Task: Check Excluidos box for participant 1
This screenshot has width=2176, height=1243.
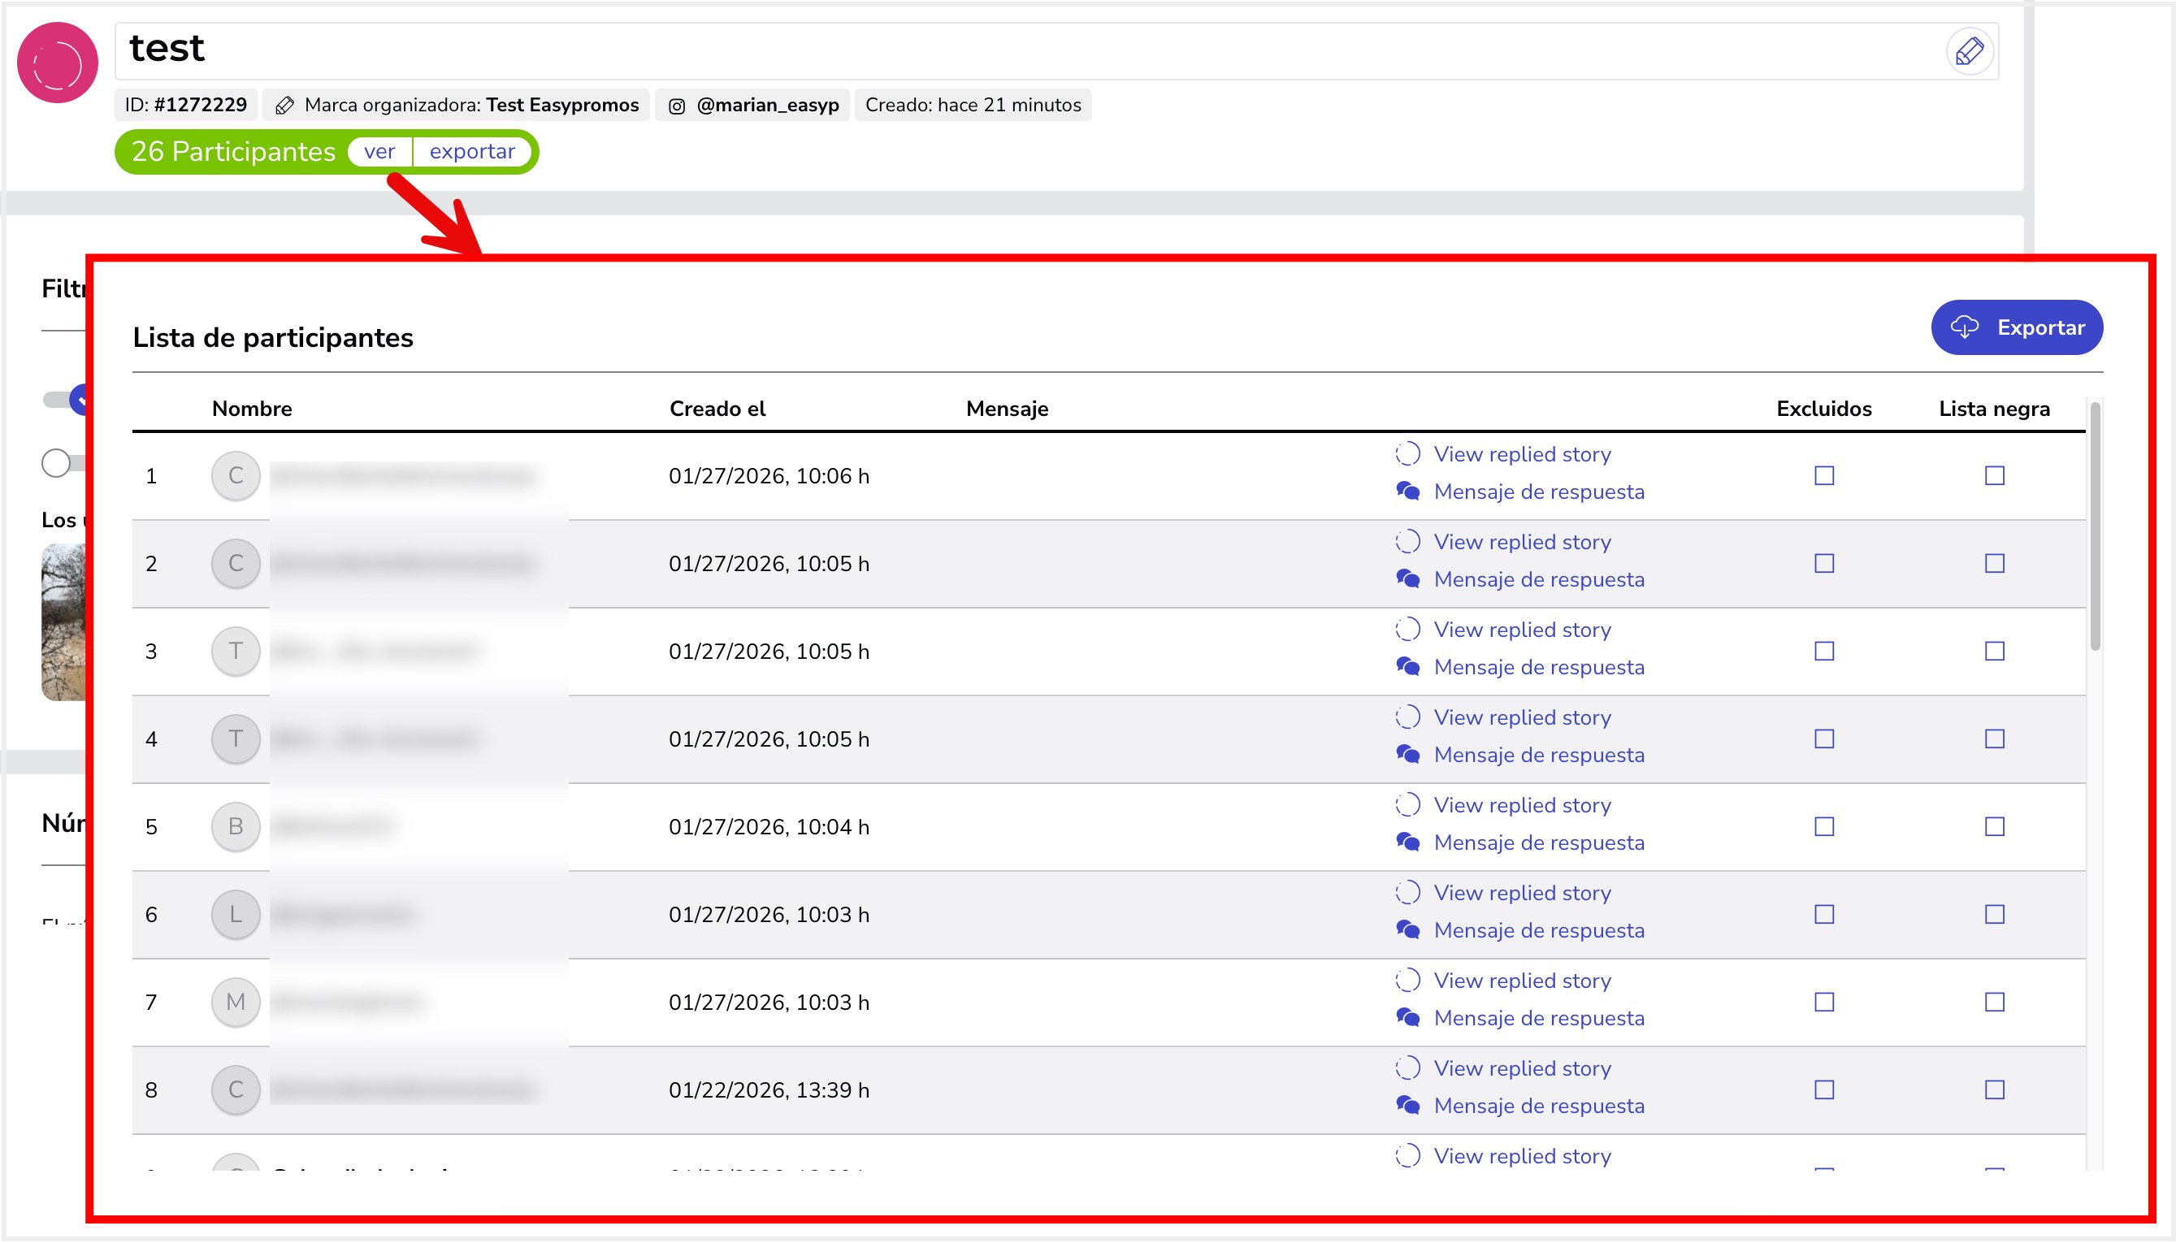Action: click(1823, 475)
